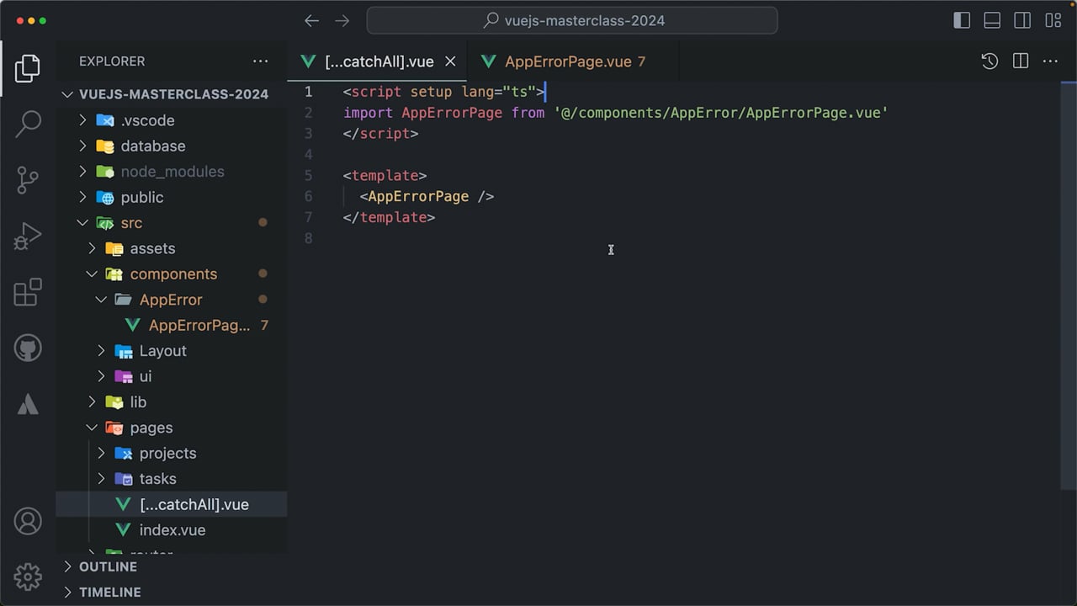This screenshot has height=606, width=1077.
Task: Open the Accounts menu icon
Action: (28, 521)
